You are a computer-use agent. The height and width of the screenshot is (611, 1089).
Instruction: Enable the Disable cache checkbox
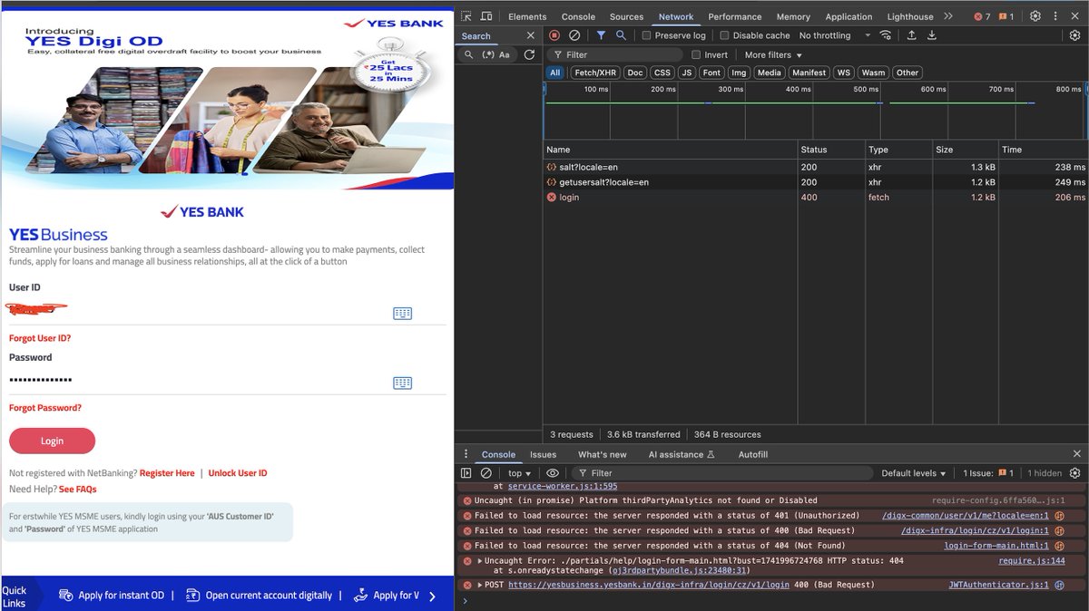(x=724, y=35)
